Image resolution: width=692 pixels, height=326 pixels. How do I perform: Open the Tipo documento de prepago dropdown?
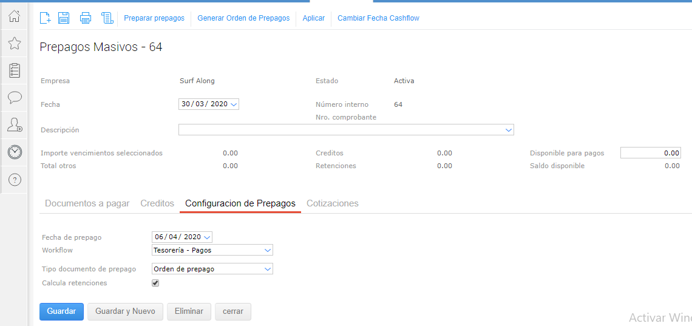click(212, 269)
